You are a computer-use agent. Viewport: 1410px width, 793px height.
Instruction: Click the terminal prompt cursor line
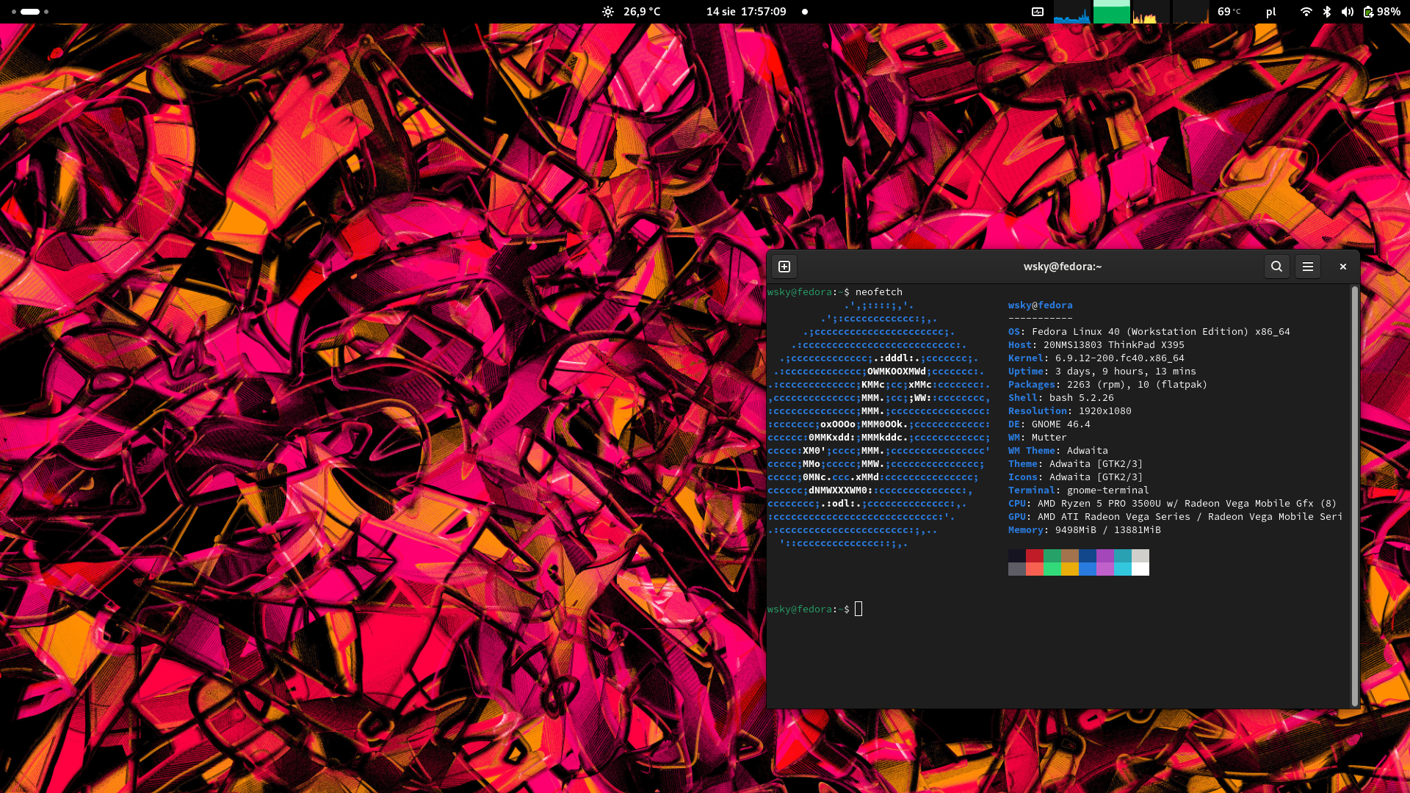[x=858, y=609]
